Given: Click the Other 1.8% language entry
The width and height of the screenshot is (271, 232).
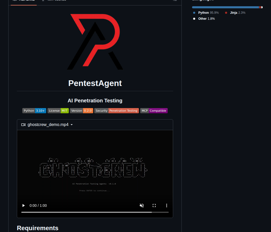Looking at the screenshot, I should click(204, 19).
